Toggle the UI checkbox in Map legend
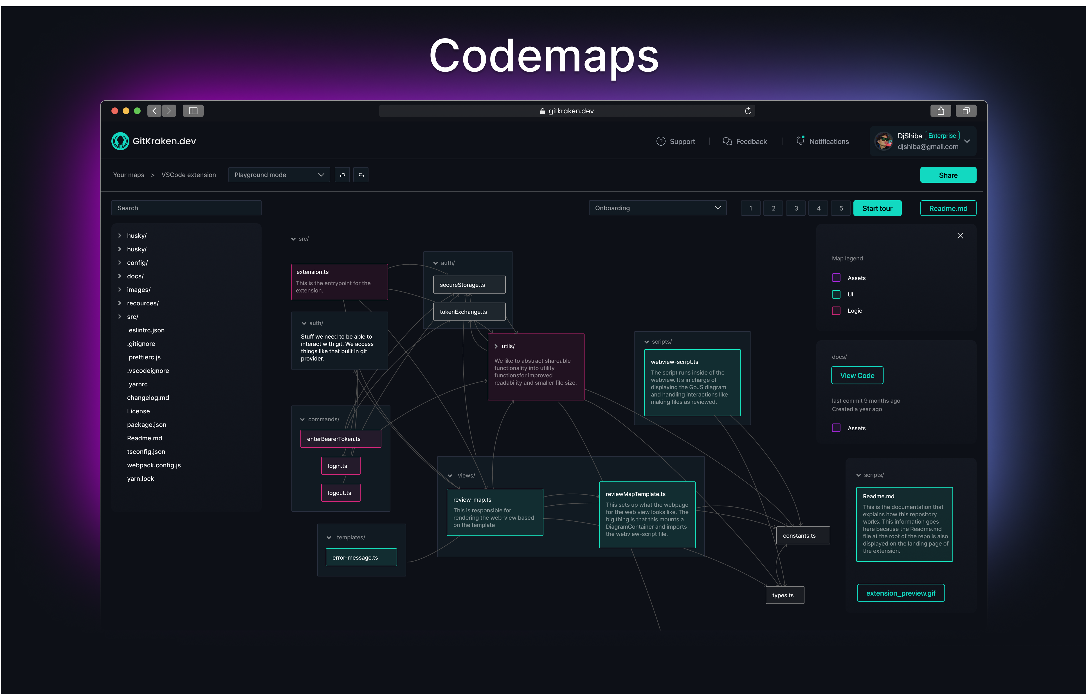This screenshot has height=694, width=1088. [x=836, y=294]
